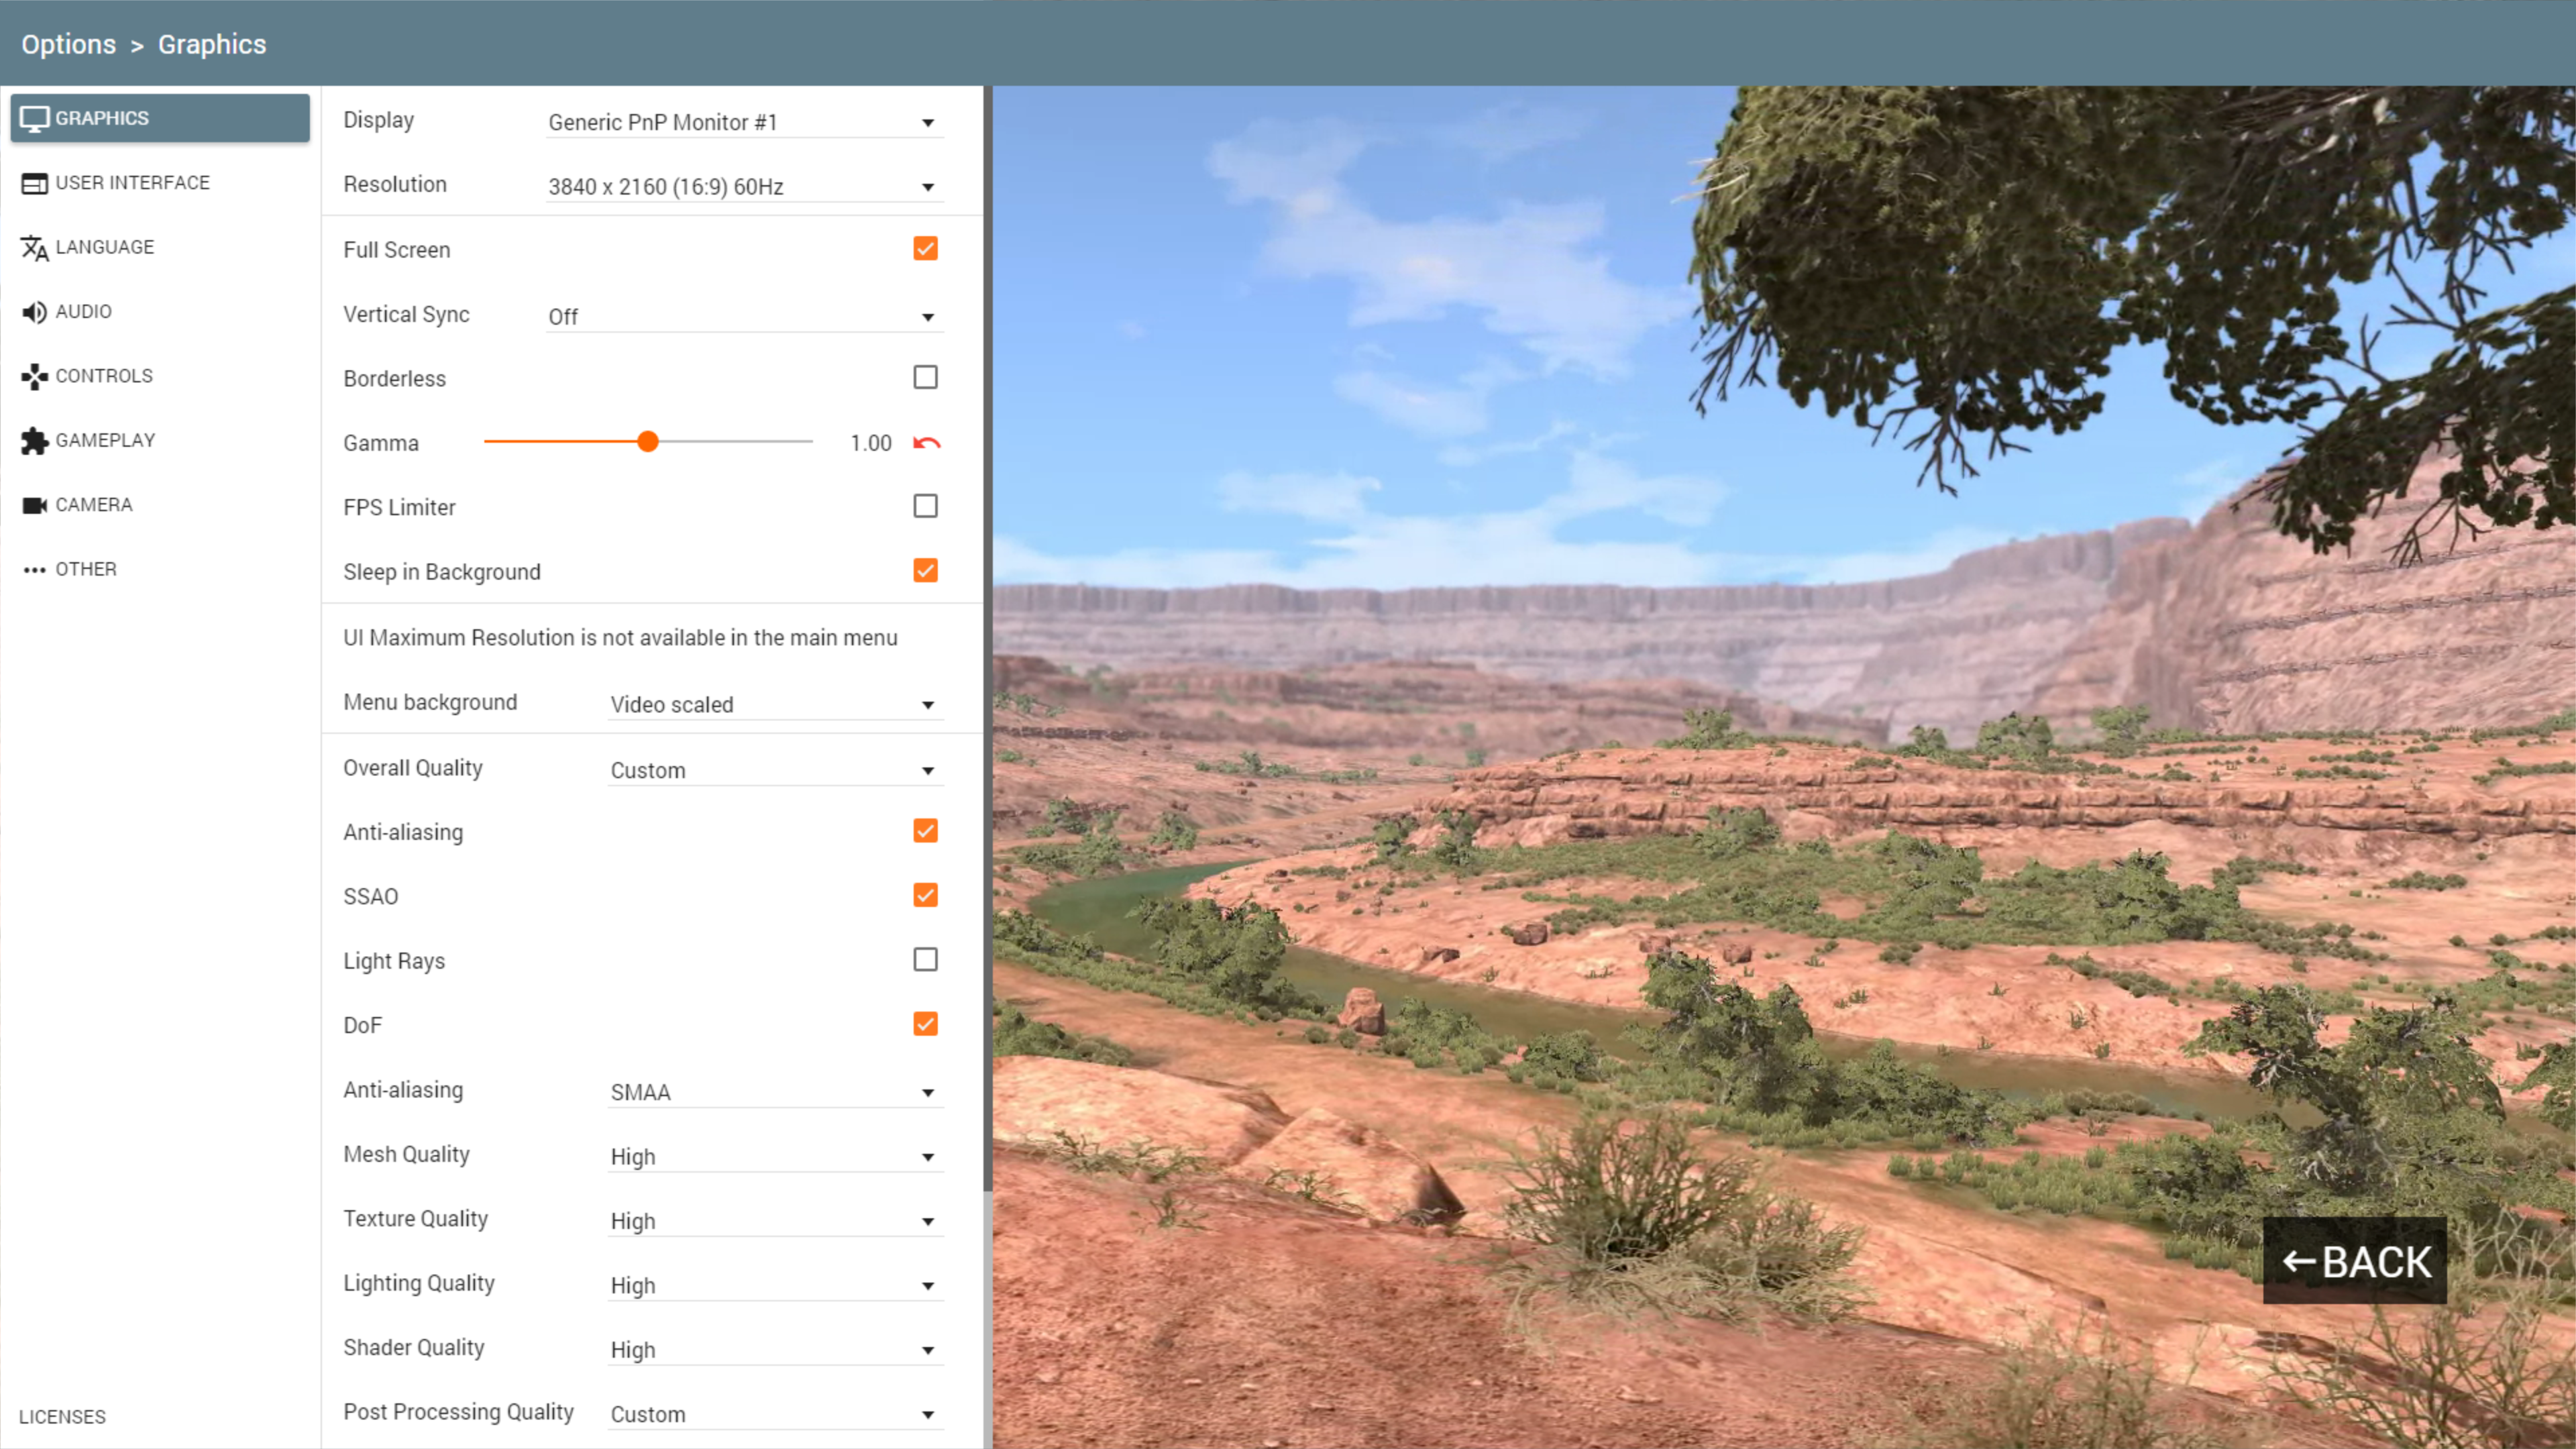Enable the Borderless checkbox
Viewport: 2576px width, 1449px height.
pyautogui.click(x=925, y=378)
